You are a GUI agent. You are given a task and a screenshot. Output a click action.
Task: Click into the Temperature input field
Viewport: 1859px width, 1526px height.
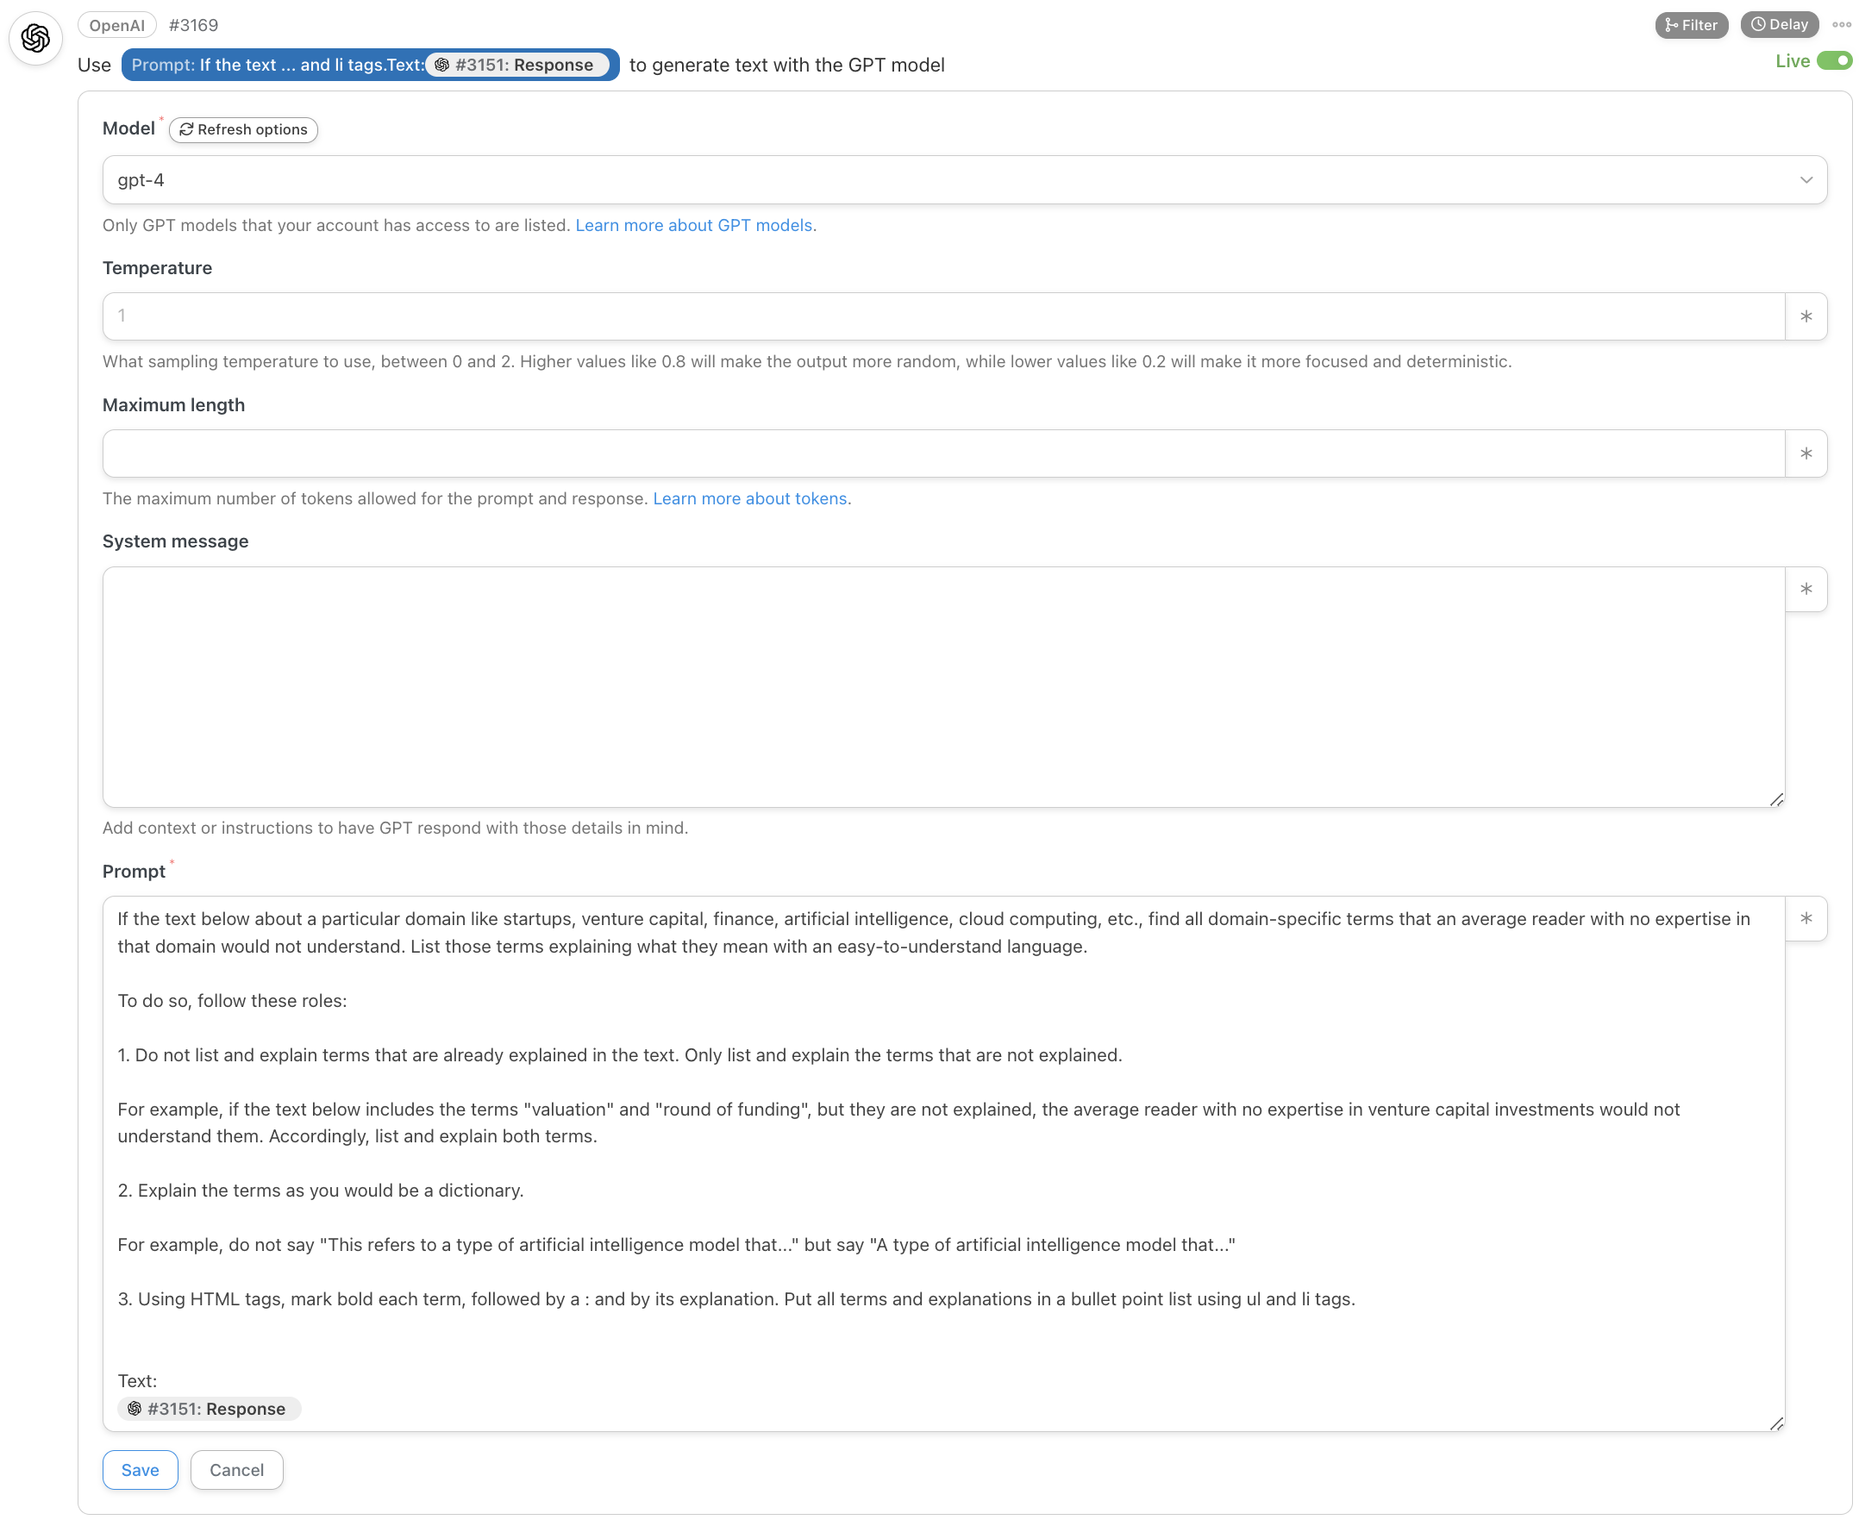pos(943,316)
